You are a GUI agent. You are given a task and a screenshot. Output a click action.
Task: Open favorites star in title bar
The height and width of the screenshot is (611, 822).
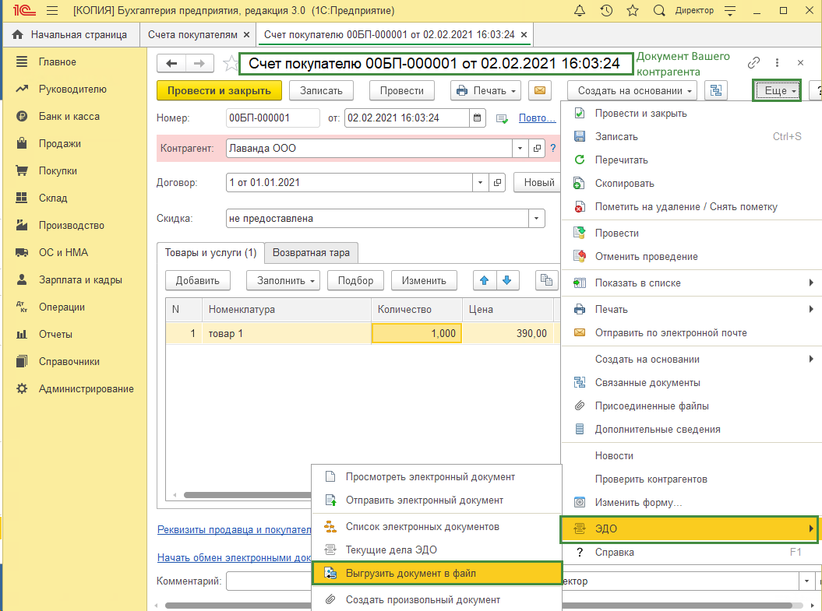(x=633, y=10)
